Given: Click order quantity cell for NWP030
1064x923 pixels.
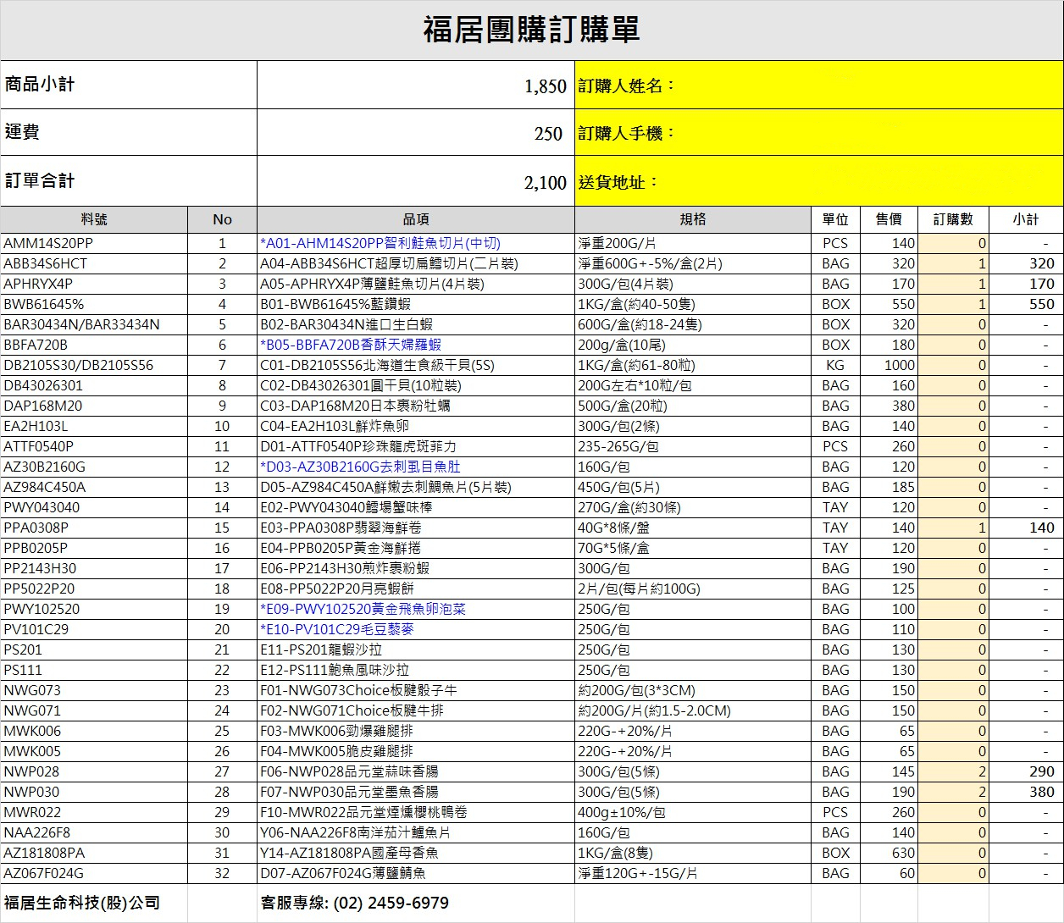Looking at the screenshot, I should click(953, 792).
